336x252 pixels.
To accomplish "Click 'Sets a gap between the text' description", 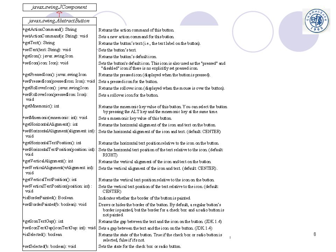I will [x=155, y=228].
